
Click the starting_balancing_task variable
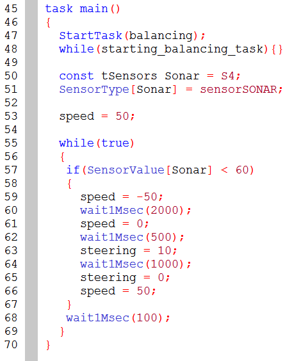pos(182,49)
